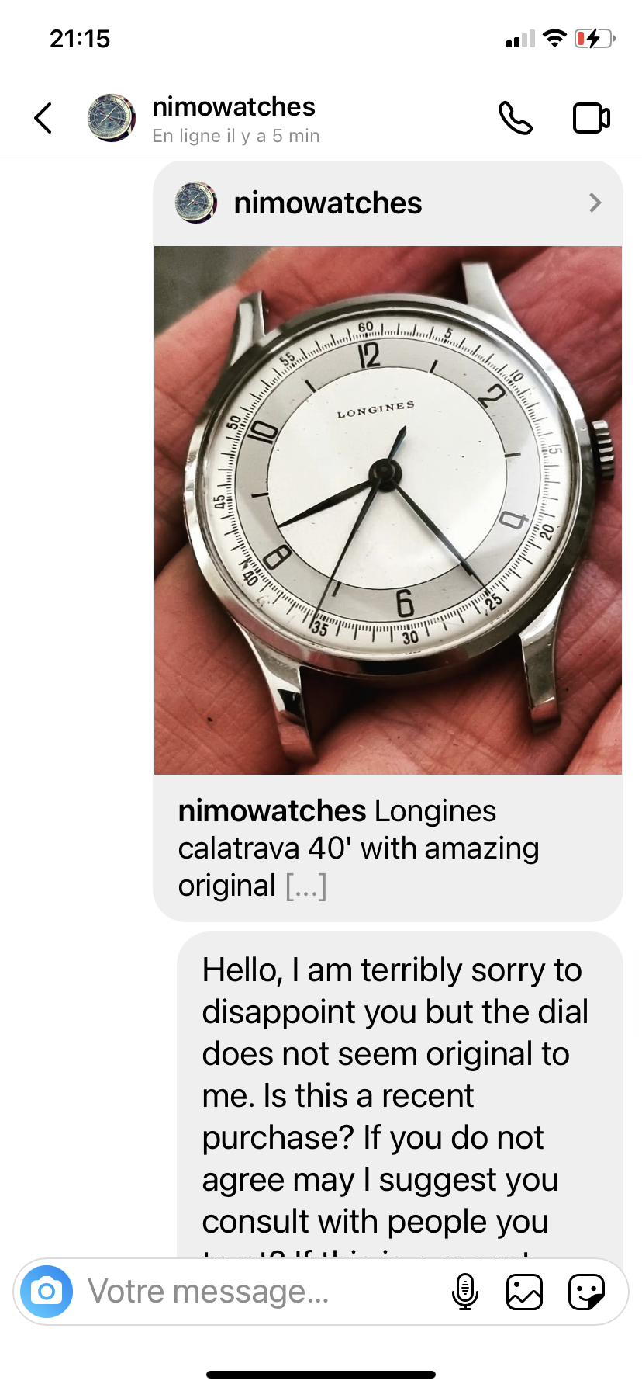The width and height of the screenshot is (642, 1391).
Task: Tap nimowatches avatar in chat header
Action: click(x=112, y=118)
